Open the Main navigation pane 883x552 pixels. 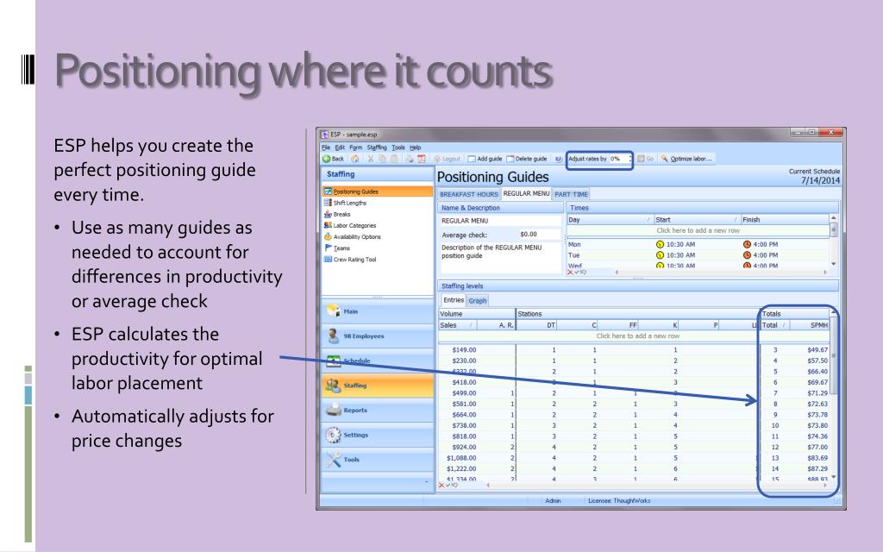[x=378, y=310]
